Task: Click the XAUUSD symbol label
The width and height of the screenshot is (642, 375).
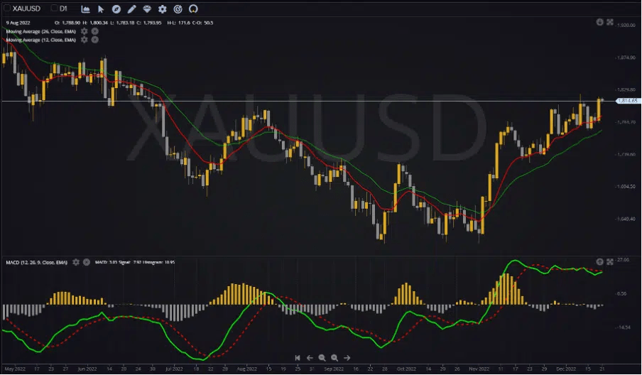Action: 26,9
